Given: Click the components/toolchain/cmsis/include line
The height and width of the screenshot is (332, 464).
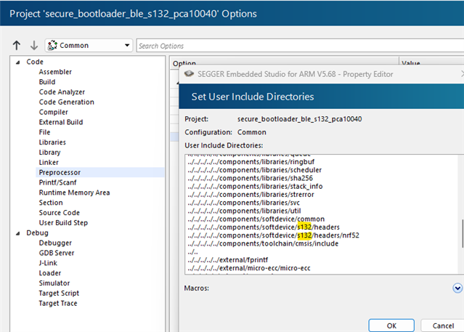Looking at the screenshot, I should tap(263, 243).
